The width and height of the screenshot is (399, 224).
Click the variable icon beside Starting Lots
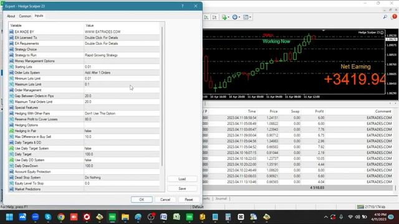11,67
